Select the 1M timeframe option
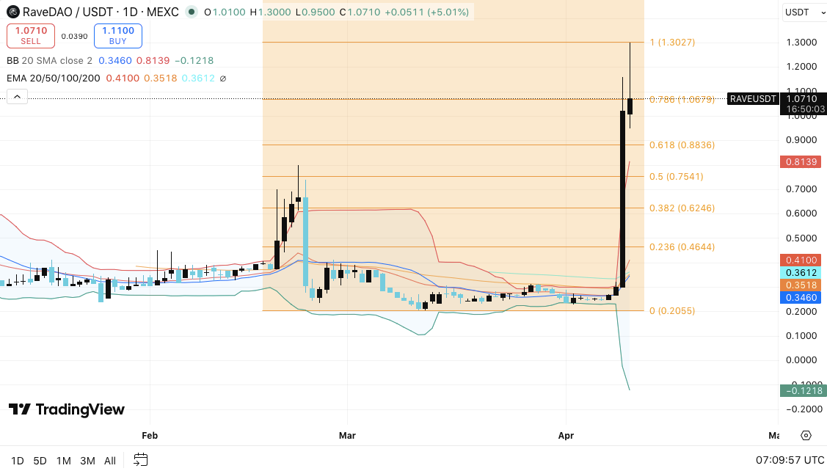Screen dimensions: 827x471 [63, 461]
